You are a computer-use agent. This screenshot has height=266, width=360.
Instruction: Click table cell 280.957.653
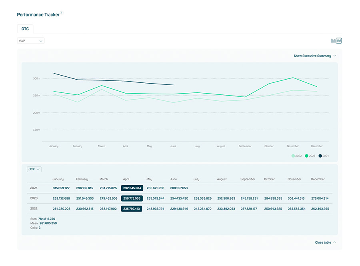point(179,188)
